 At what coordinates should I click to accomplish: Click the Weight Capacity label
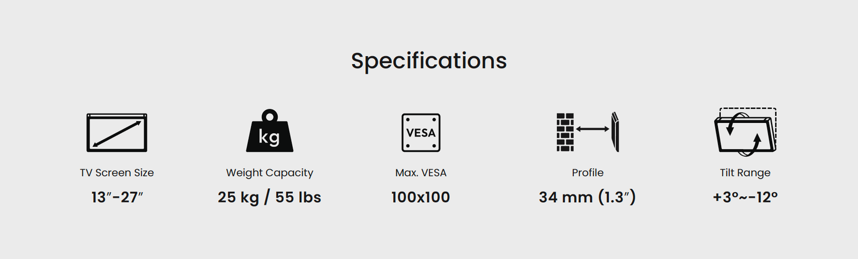pos(270,173)
